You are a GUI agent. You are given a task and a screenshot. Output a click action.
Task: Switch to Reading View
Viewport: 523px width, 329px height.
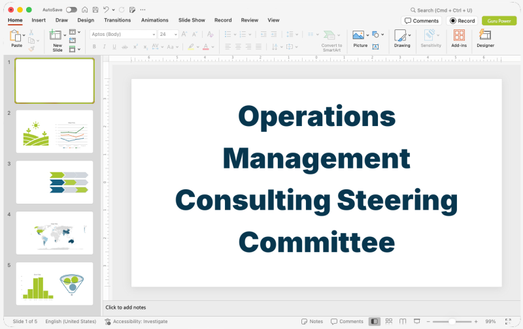point(403,321)
